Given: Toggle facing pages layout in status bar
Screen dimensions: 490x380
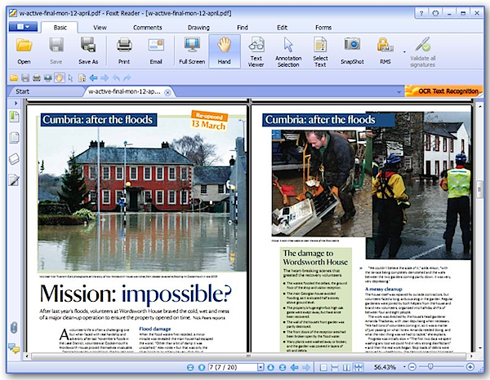Looking at the screenshot, I should pos(346,368).
